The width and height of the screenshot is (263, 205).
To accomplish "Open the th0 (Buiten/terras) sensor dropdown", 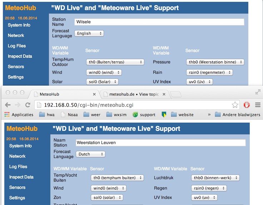I will tap(115, 62).
